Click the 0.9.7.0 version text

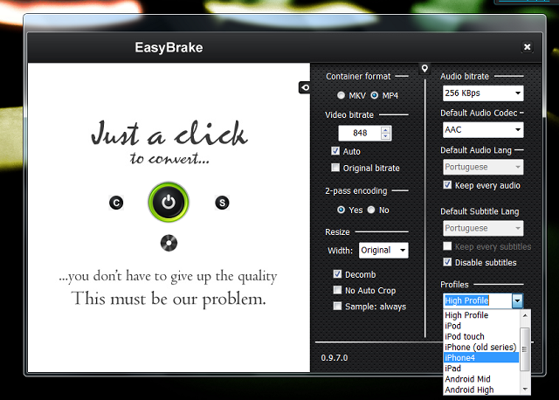click(x=334, y=357)
